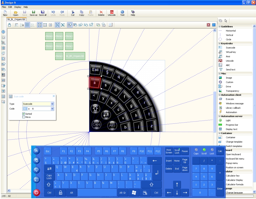This screenshot has width=256, height=199.
Task: Open the Code dropdown showing a A
Action: tap(52, 109)
